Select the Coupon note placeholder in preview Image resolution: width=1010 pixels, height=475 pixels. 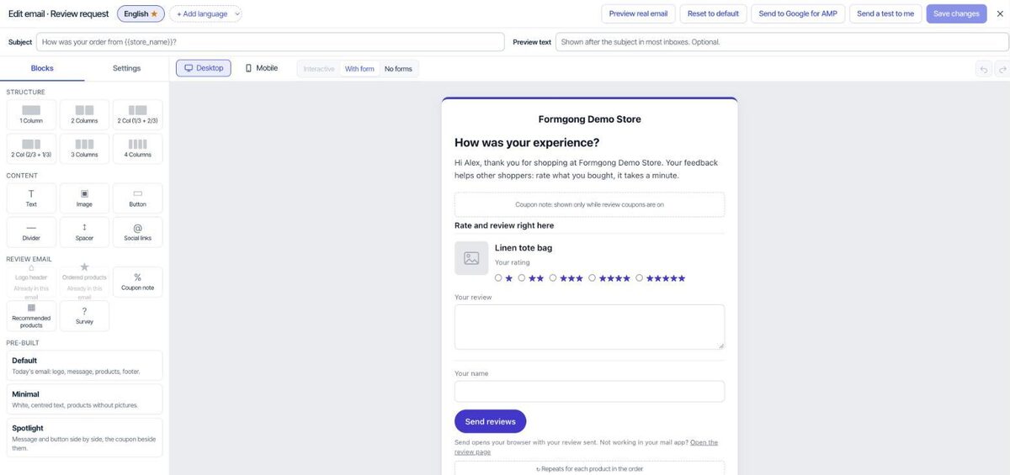[x=589, y=204]
